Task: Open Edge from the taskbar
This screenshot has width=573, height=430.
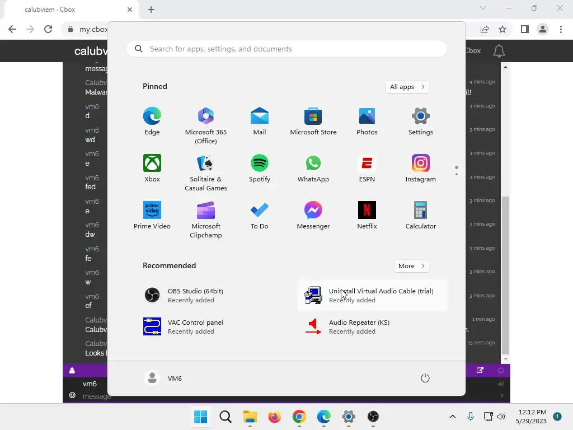Action: click(x=324, y=417)
